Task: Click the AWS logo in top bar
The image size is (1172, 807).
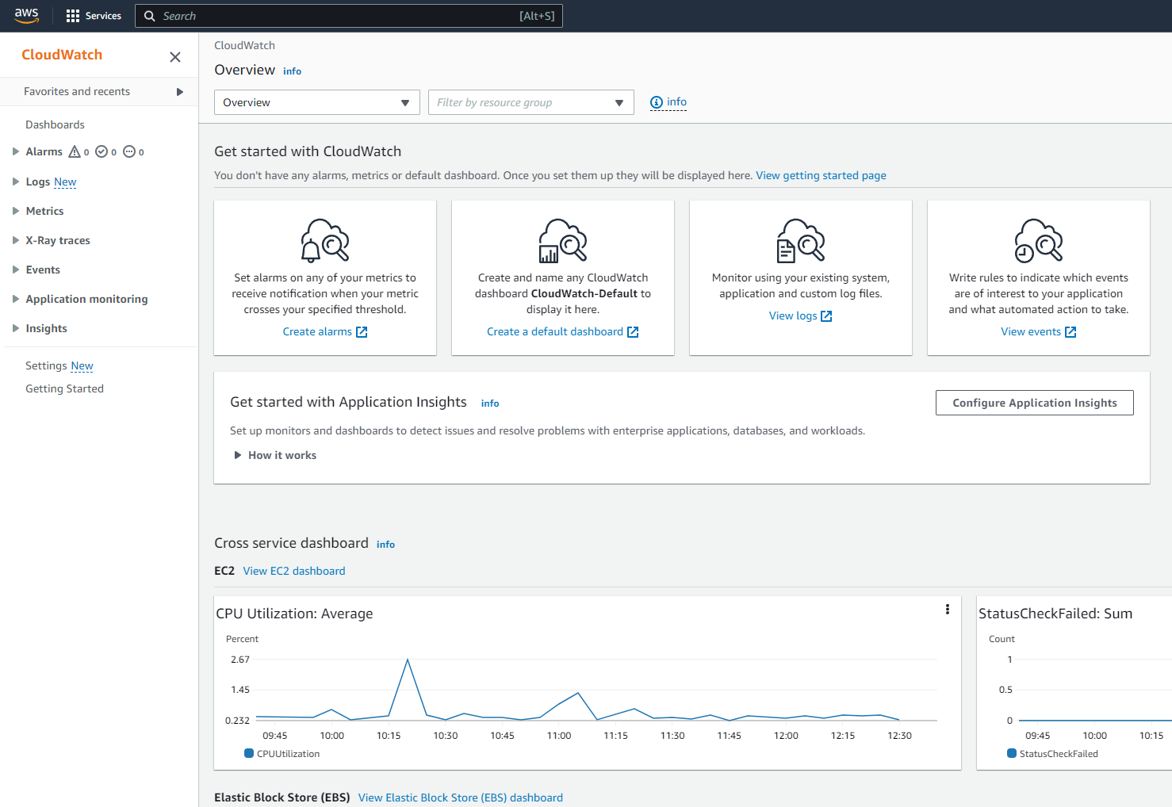Action: point(26,15)
